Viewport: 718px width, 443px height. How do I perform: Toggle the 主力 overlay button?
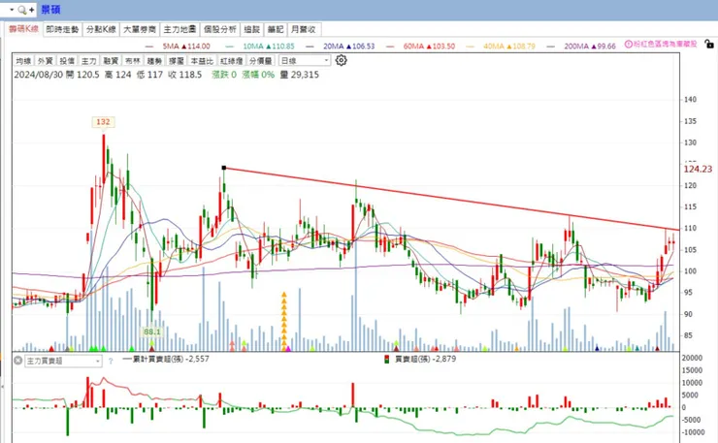pyautogui.click(x=89, y=60)
